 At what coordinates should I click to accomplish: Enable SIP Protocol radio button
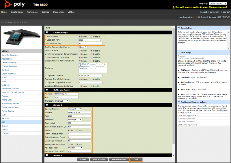click(x=80, y=37)
